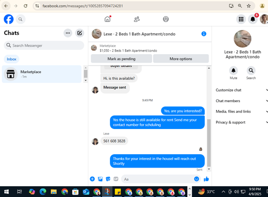Click the message '561 608 3828'

point(114,141)
